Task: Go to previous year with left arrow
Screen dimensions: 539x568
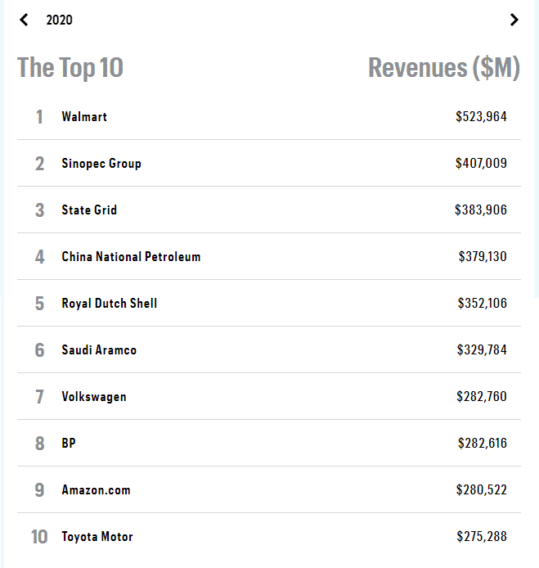Action: click(x=24, y=20)
